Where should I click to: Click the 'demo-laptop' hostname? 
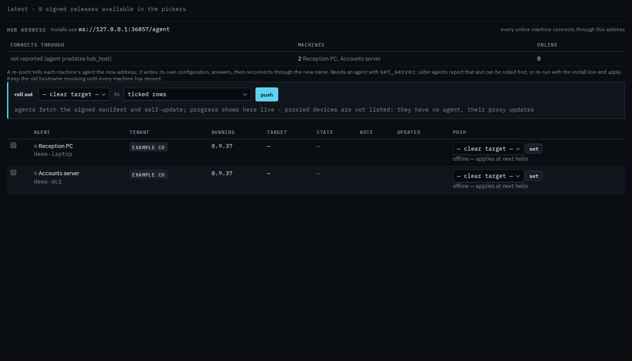coord(53,154)
